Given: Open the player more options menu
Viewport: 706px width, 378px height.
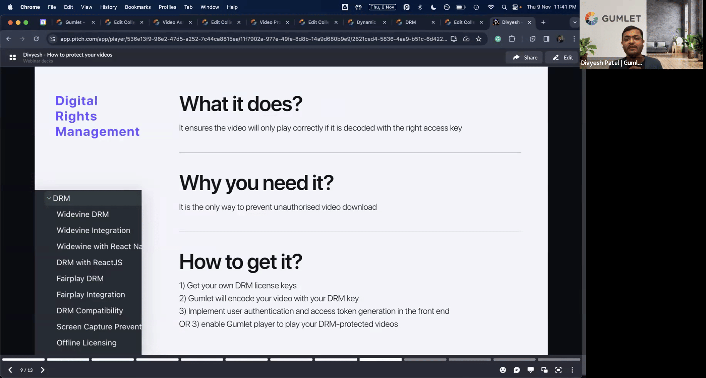Looking at the screenshot, I should tap(572, 370).
